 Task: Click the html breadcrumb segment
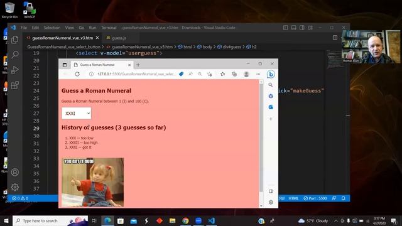point(185,47)
